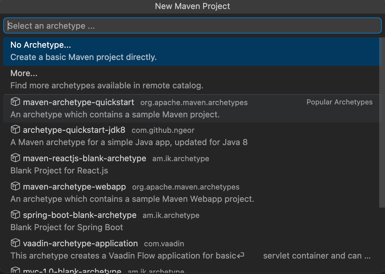Screen dimensions: 385x274
Task: Click the 'Select an archetype' search field
Action: pos(192,25)
